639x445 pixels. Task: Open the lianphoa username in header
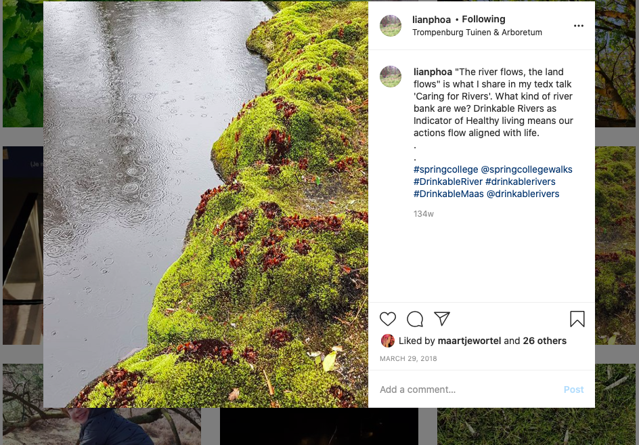coord(431,20)
